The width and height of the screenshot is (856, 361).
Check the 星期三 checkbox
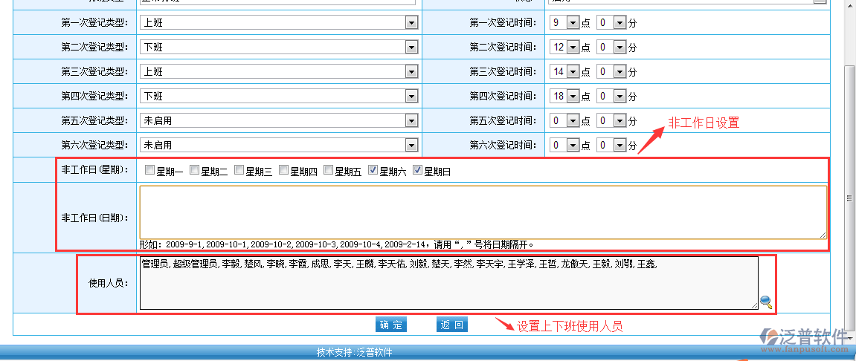[x=239, y=171]
